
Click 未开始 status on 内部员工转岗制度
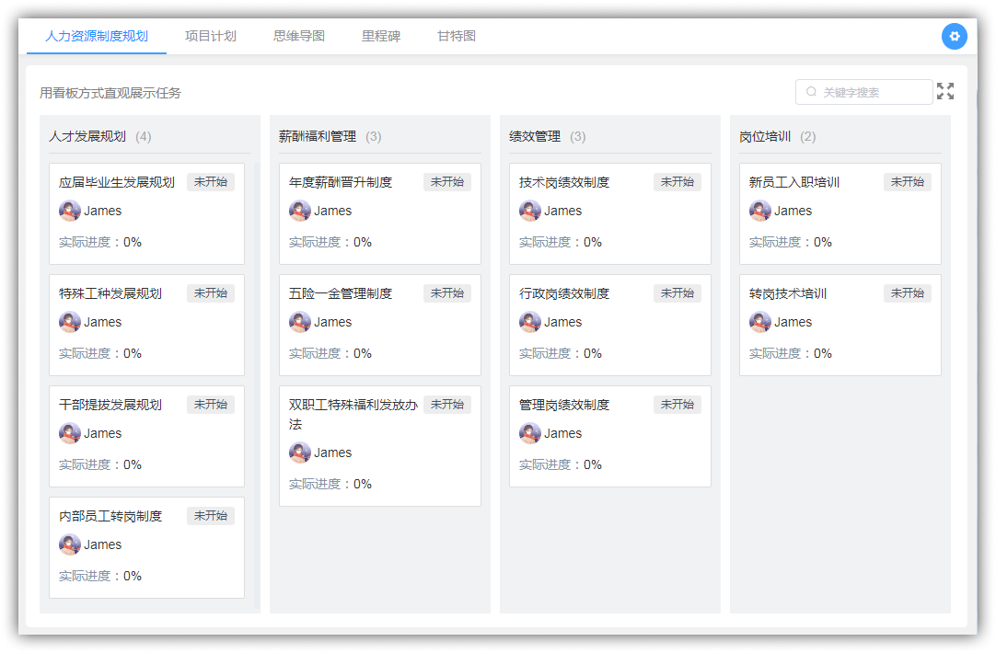(211, 516)
